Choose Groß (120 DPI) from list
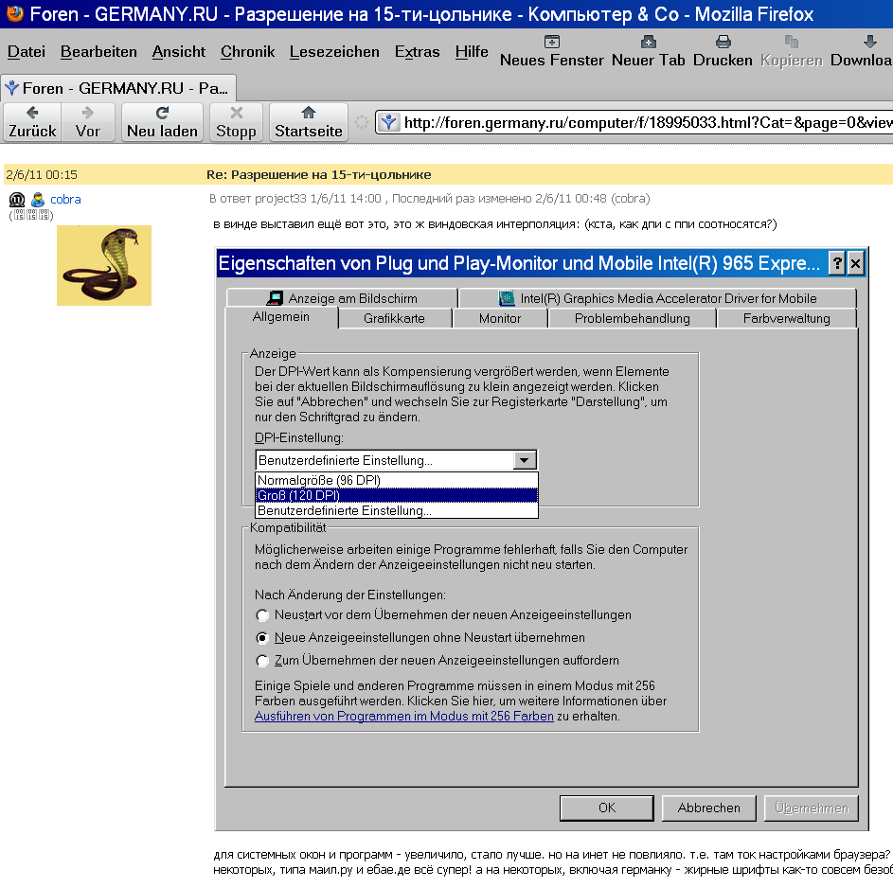 tap(397, 496)
